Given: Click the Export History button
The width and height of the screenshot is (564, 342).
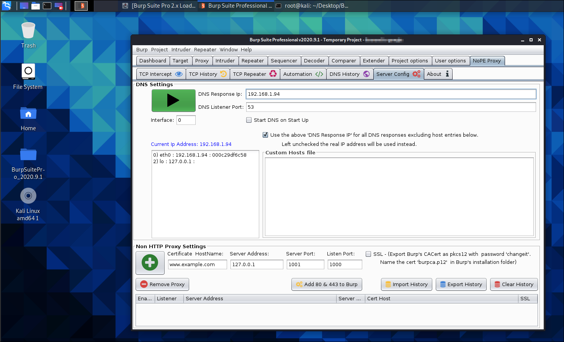Looking at the screenshot, I should click(x=461, y=284).
